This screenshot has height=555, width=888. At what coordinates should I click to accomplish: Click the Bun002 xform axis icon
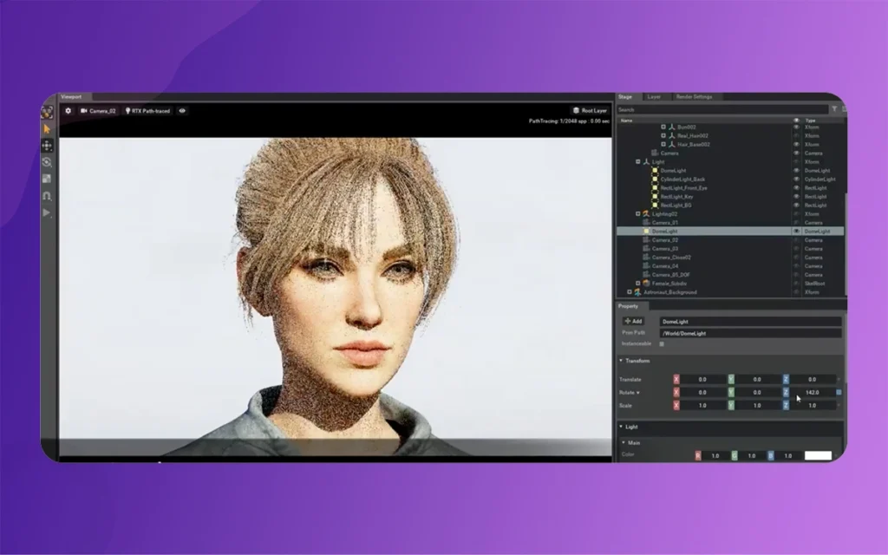(x=672, y=127)
